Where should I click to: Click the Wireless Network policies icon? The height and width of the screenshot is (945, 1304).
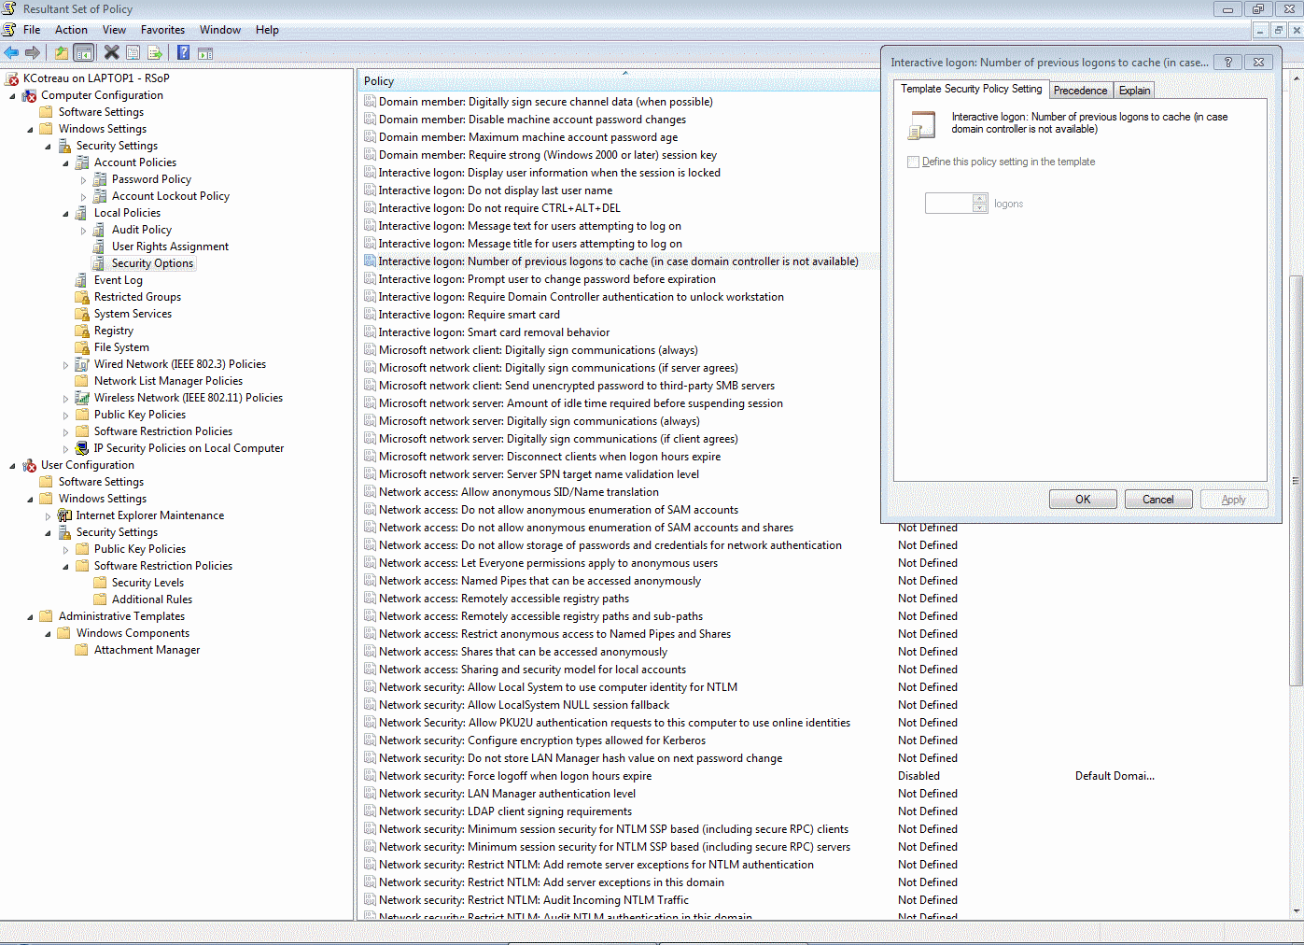(82, 398)
